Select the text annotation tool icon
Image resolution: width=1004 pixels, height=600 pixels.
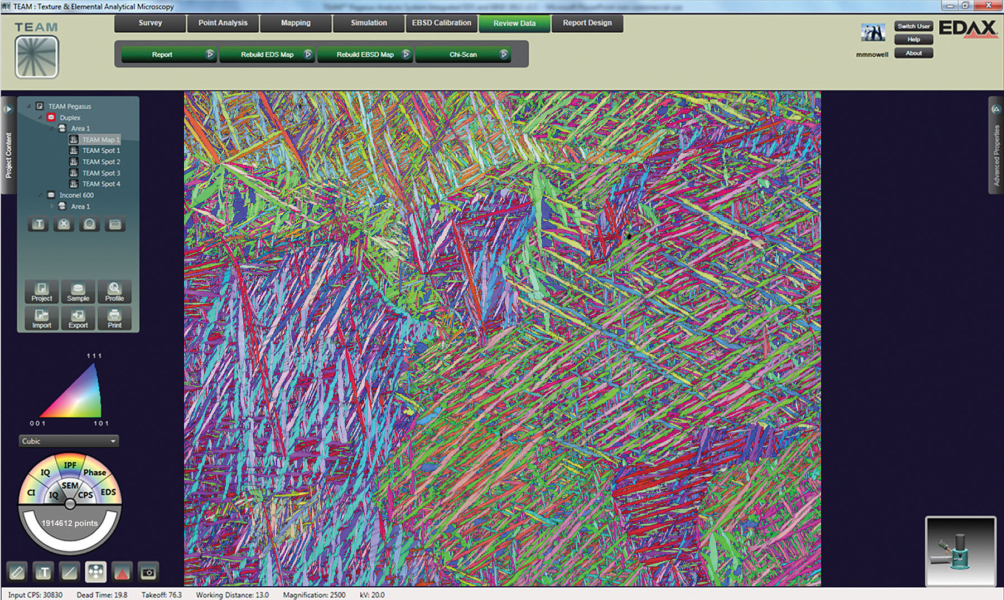click(x=43, y=572)
